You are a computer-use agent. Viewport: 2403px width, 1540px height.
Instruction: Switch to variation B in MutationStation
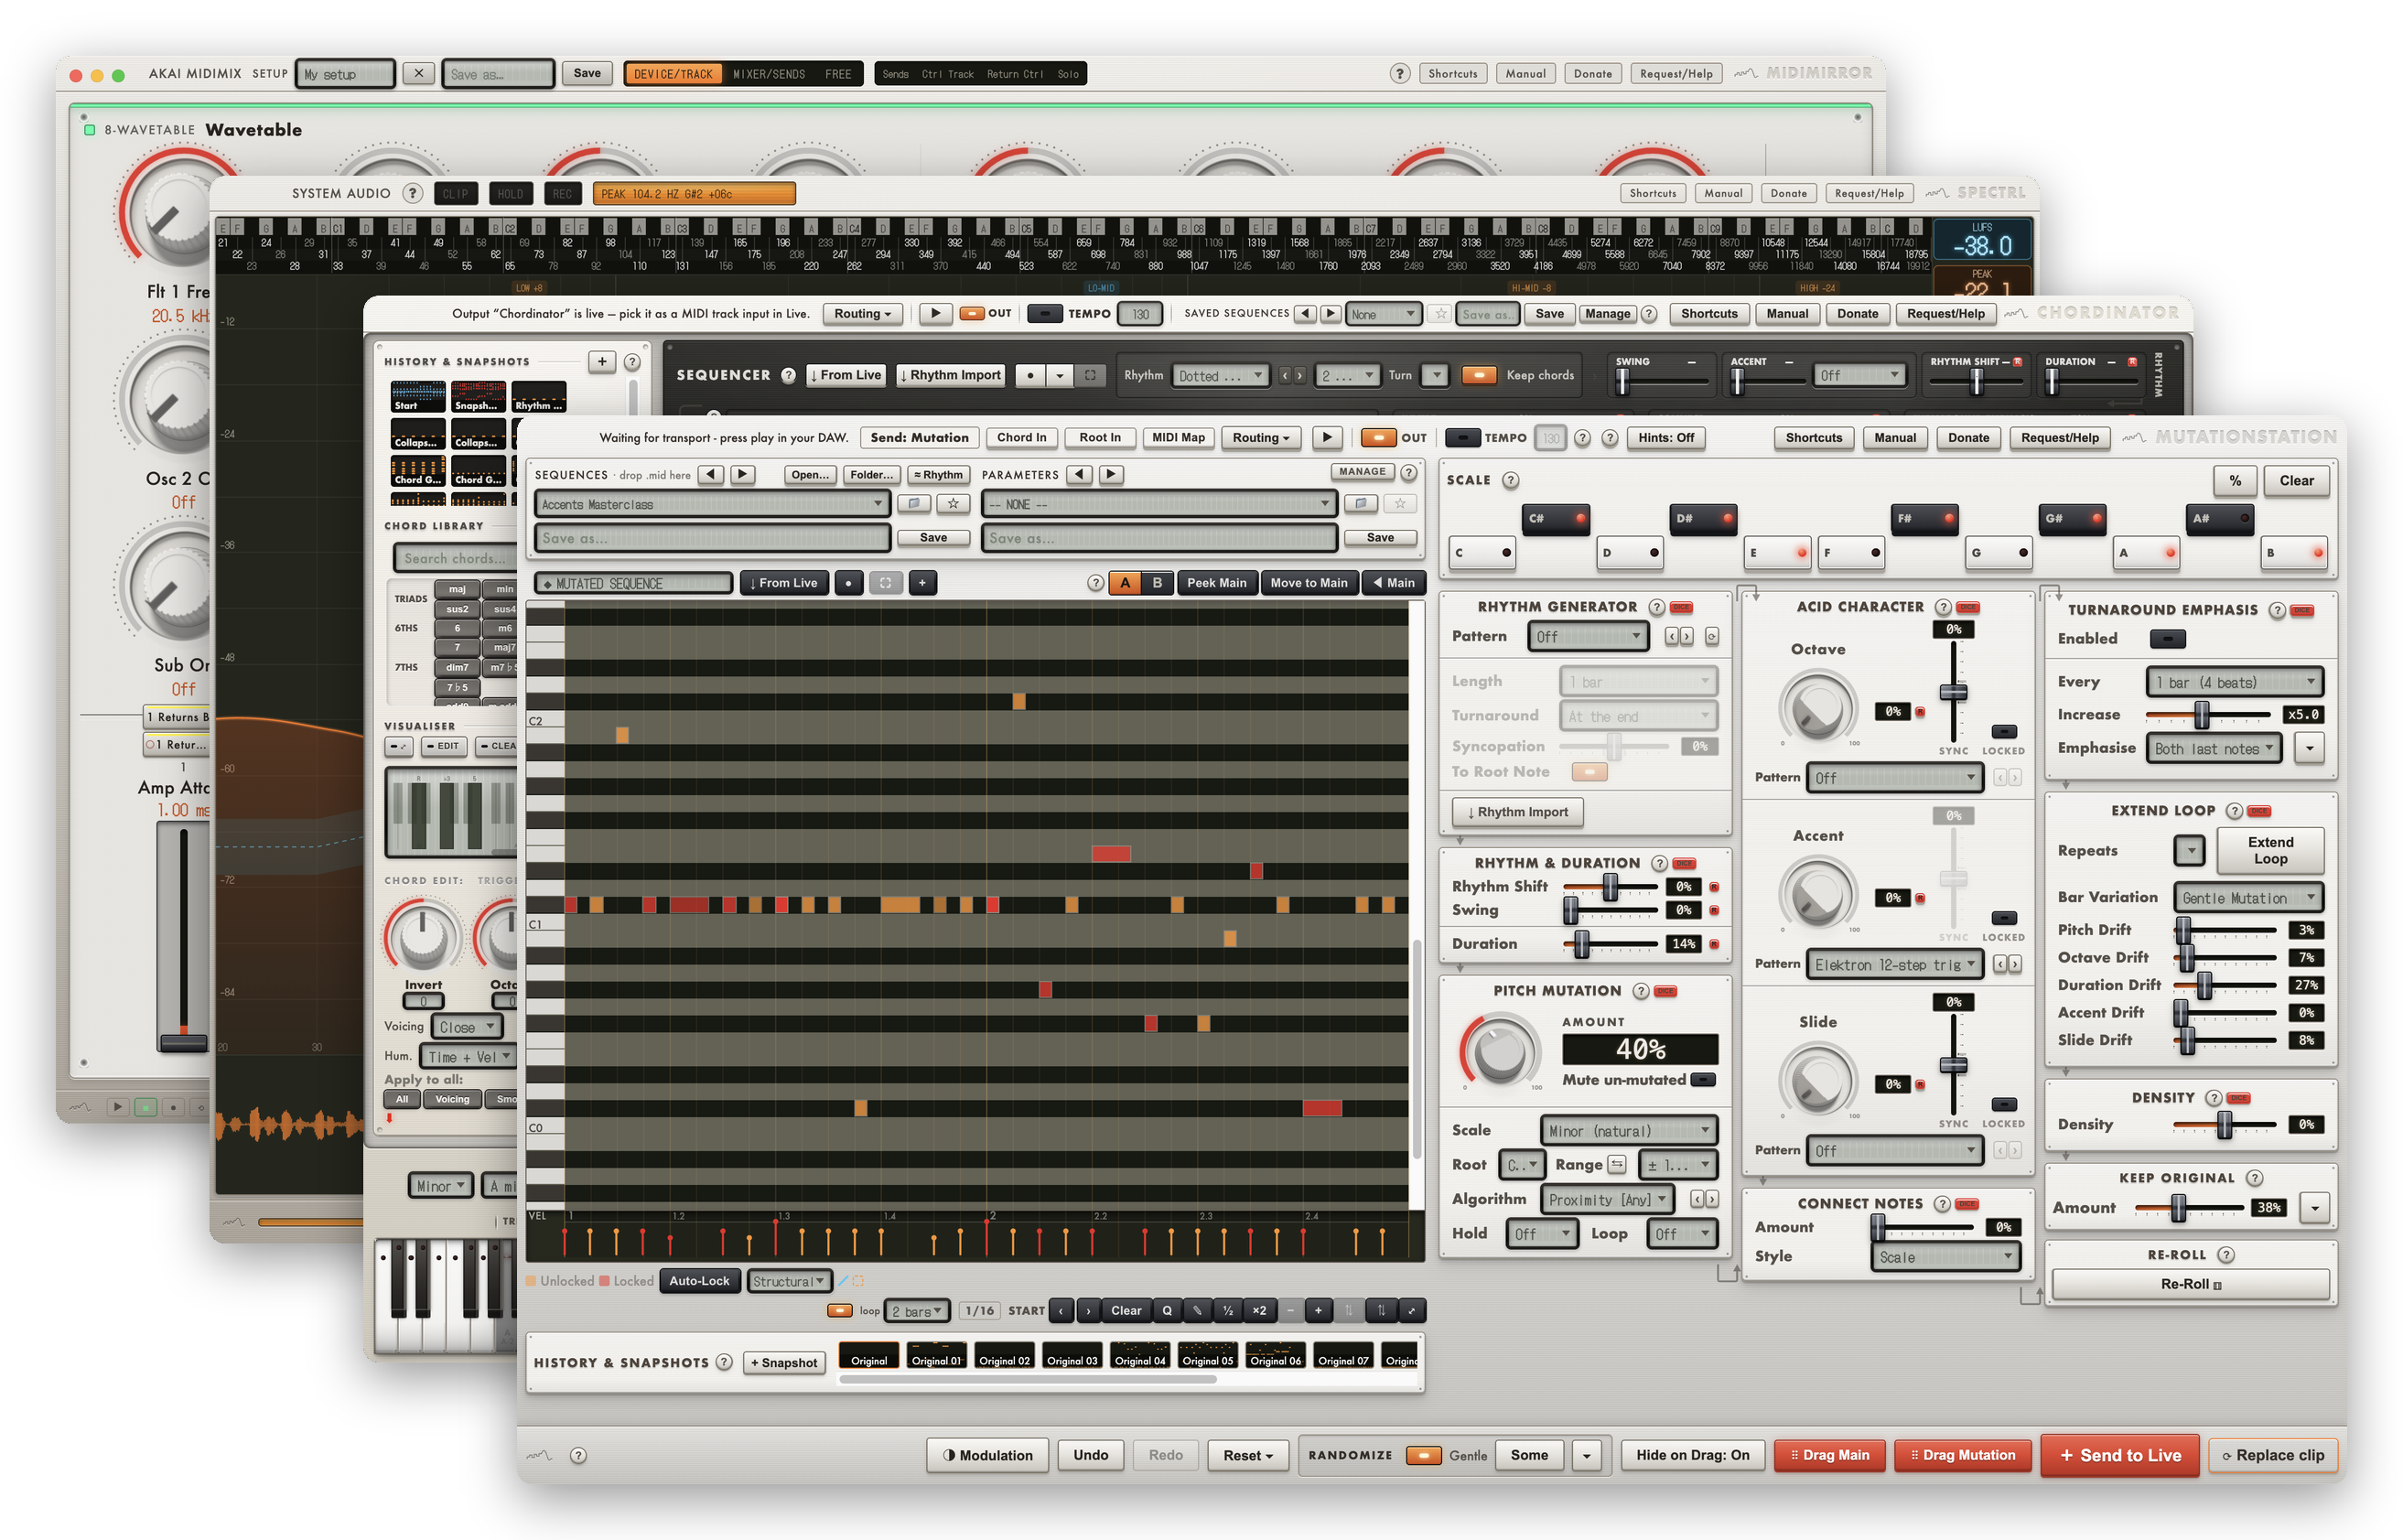[1157, 583]
